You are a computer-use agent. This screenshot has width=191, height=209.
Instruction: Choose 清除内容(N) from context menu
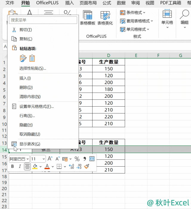tap(30, 97)
